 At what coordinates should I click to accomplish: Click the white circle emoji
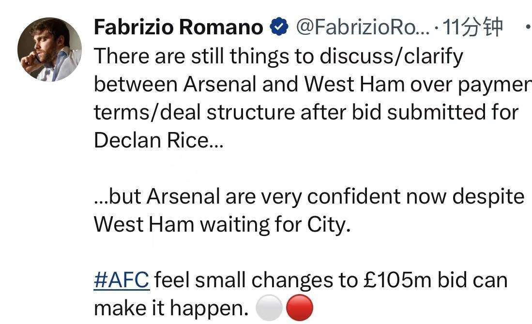268,308
